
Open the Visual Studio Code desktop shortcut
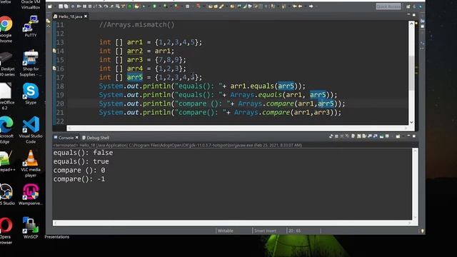pyautogui.click(x=31, y=130)
